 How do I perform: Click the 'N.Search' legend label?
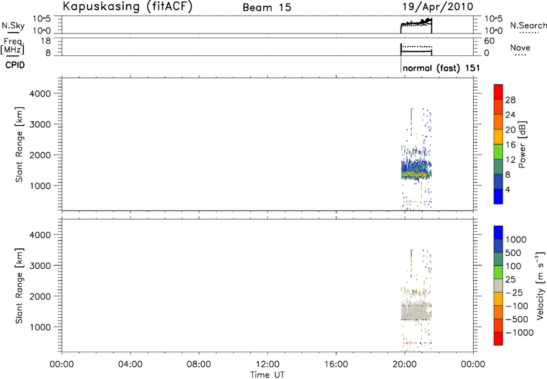528,25
